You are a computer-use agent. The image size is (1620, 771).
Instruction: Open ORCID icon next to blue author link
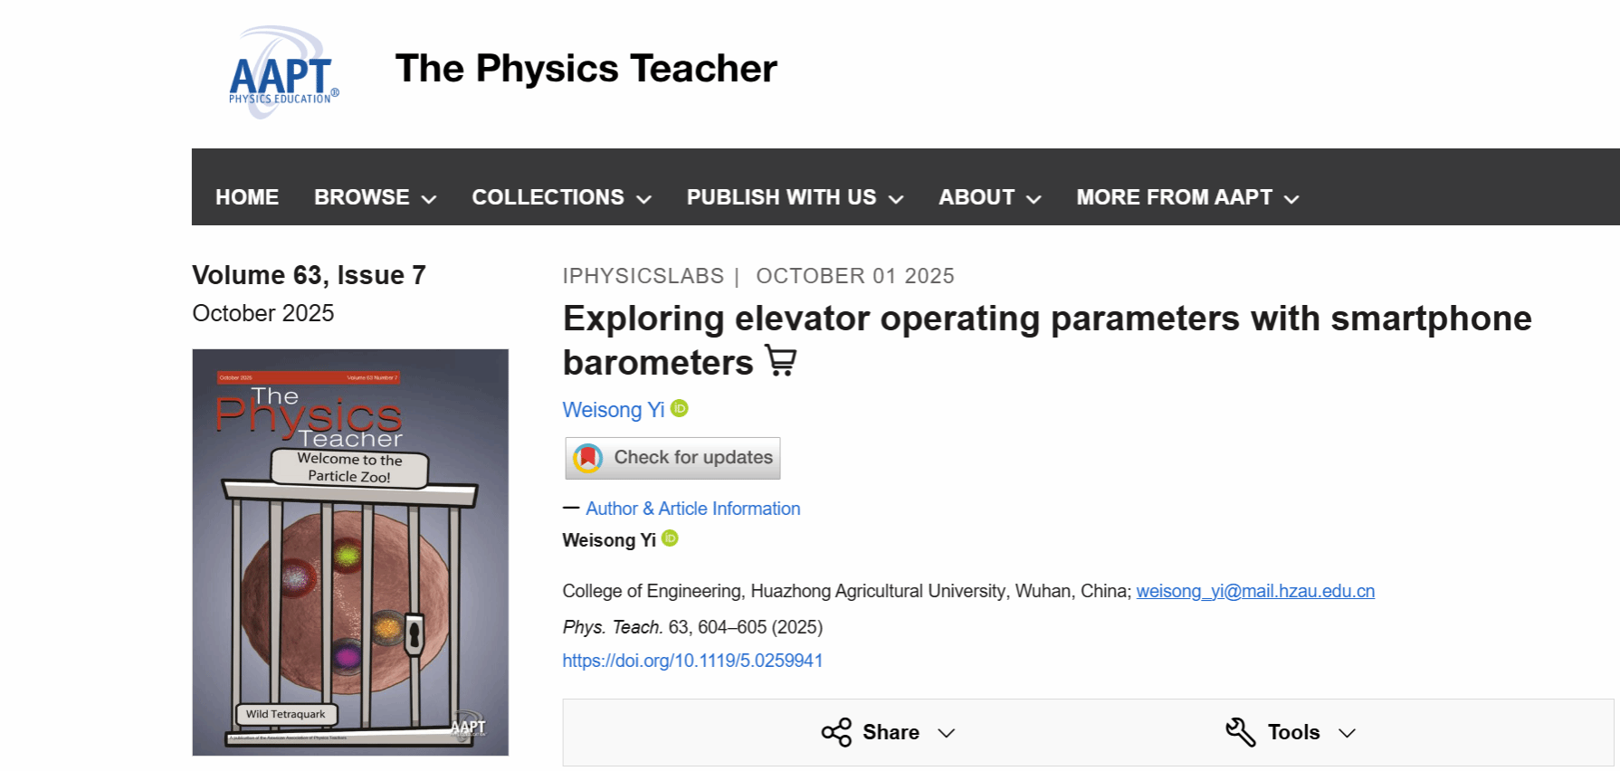680,409
